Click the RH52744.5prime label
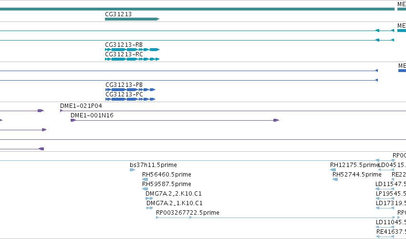This screenshot has height=239, width=406. 357,175
